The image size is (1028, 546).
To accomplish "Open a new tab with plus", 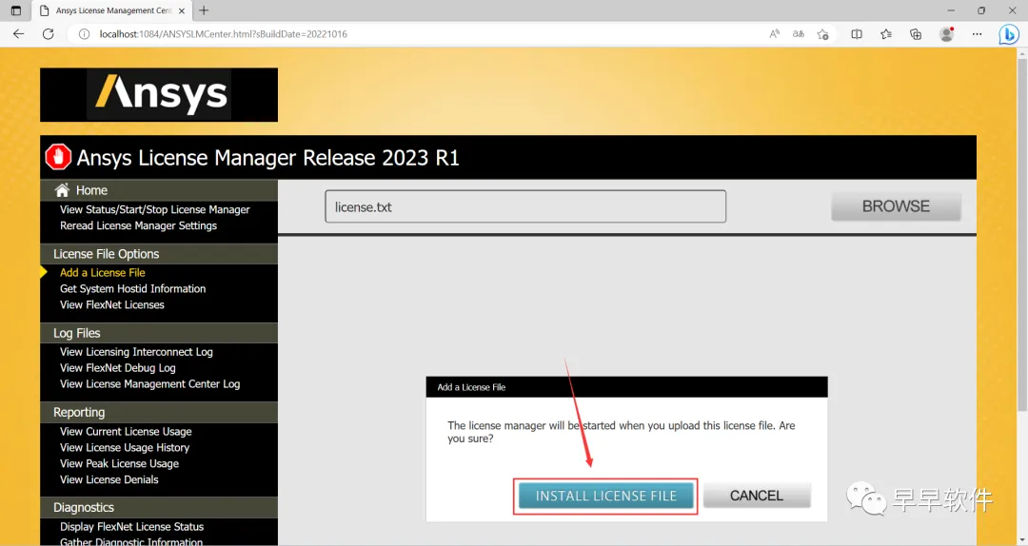I will [204, 10].
